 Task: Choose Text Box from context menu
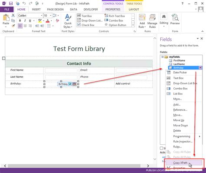(x=178, y=78)
